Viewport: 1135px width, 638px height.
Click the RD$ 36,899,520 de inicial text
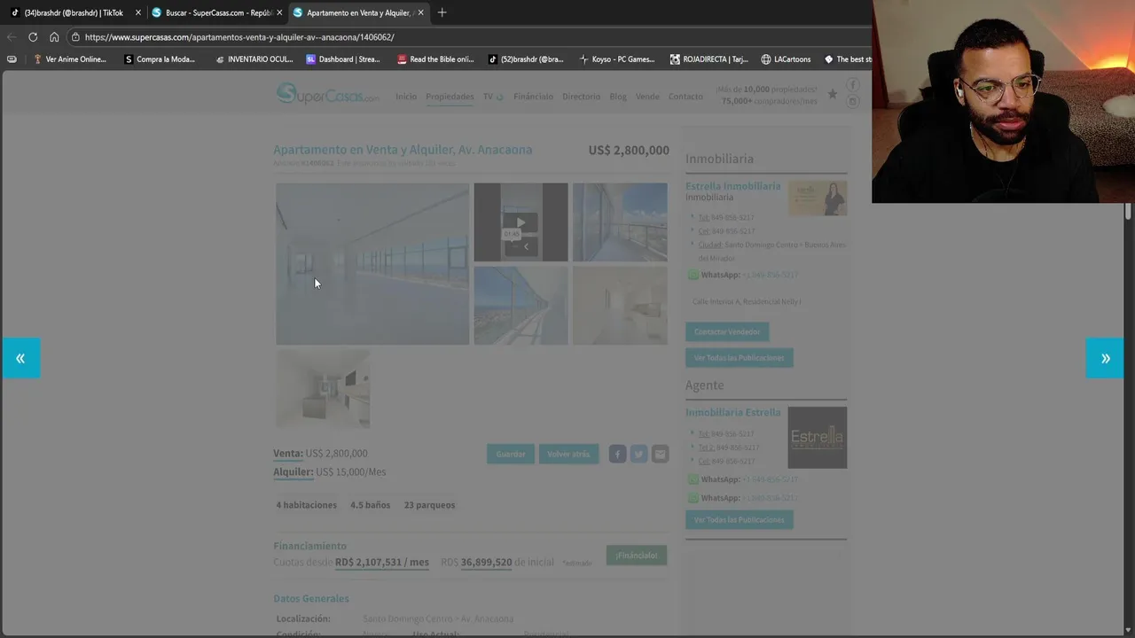point(497,563)
